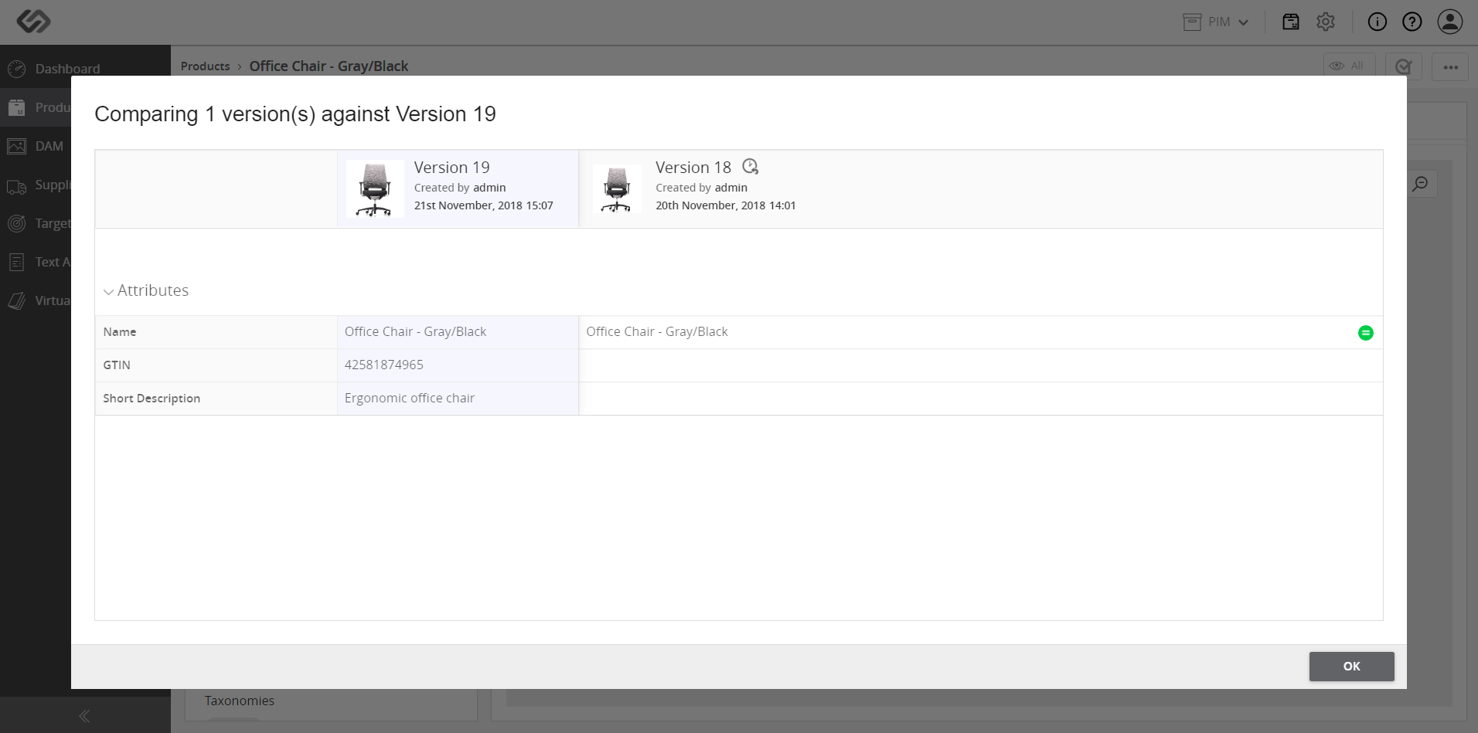Click the Products breadcrumb link
Viewport: 1478px width, 733px height.
coord(205,66)
